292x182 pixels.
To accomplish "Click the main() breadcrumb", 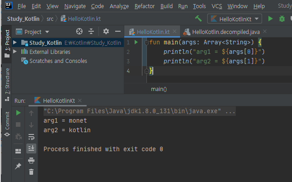I will [159, 89].
